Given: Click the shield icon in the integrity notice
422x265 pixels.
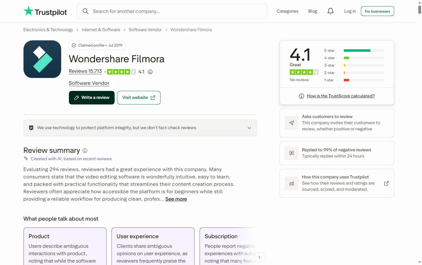Looking at the screenshot, I should (31, 128).
